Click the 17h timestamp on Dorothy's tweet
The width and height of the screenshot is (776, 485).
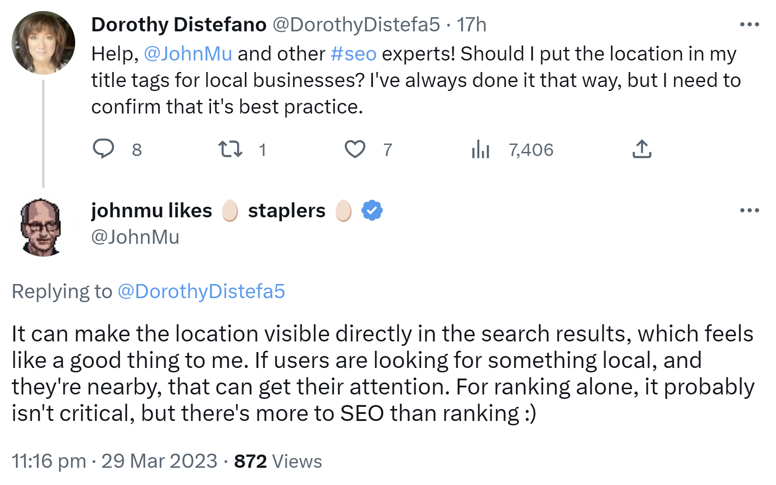(471, 25)
